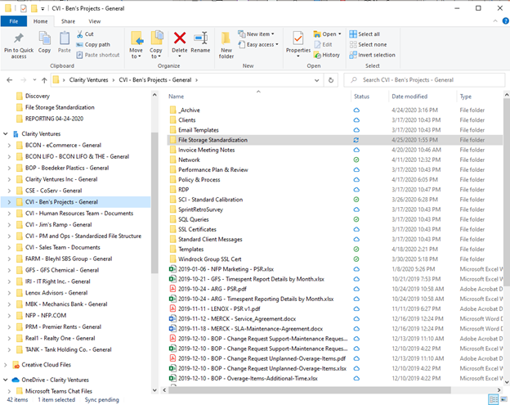Sort by Name column header

coord(176,97)
